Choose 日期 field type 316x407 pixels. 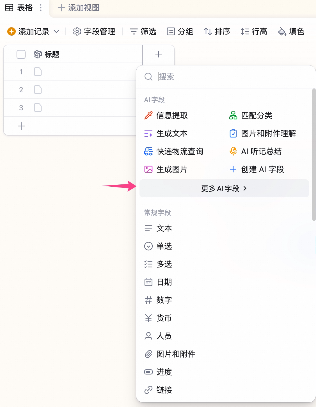coord(158,282)
